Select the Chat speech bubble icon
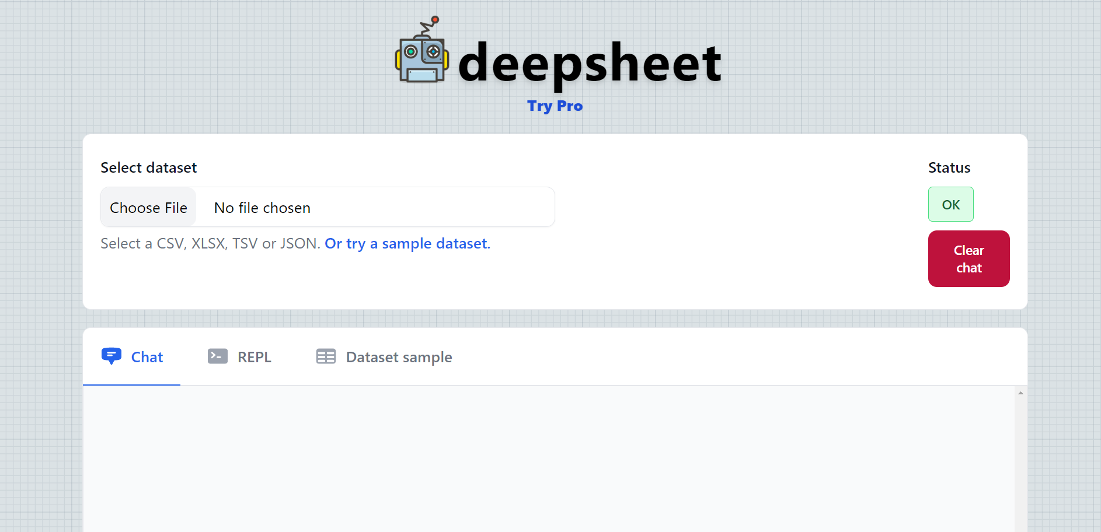The height and width of the screenshot is (532, 1101). [x=112, y=356]
